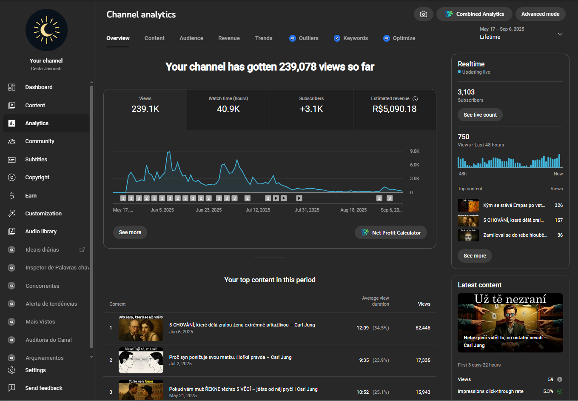Click the estimated revenue clock icon

pyautogui.click(x=415, y=99)
